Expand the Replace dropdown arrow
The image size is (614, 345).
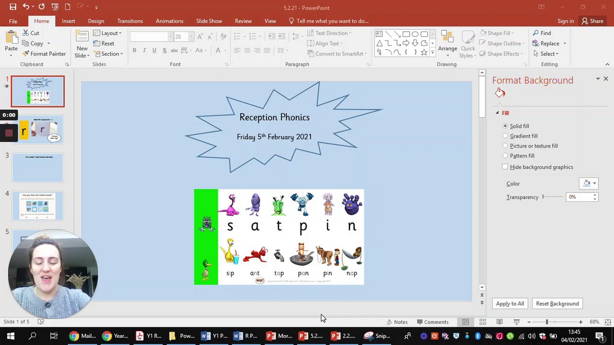(x=565, y=44)
